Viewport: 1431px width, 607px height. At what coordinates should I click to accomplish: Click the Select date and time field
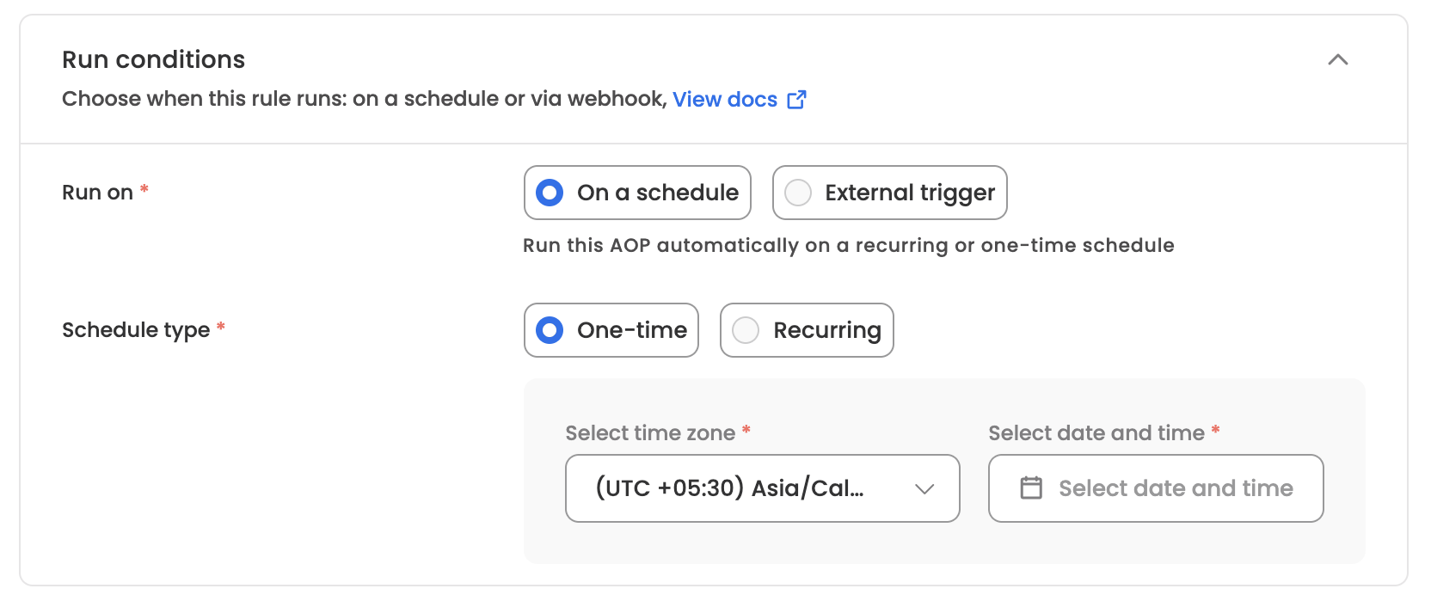point(1156,488)
